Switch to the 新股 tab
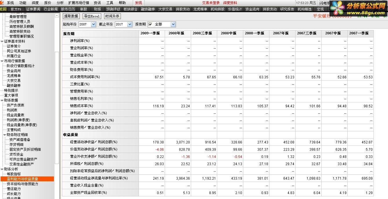This screenshot has height=199, width=388. [x=84, y=9]
